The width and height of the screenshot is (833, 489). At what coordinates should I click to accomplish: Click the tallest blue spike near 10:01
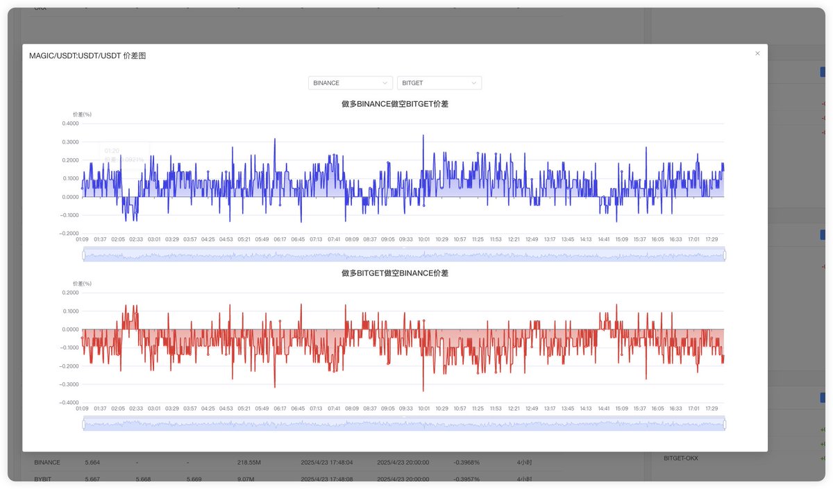423,137
